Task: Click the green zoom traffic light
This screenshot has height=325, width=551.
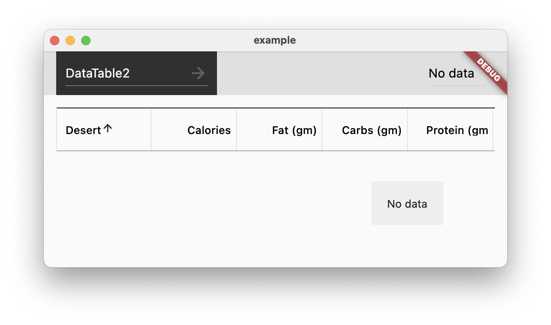Action: pos(85,40)
